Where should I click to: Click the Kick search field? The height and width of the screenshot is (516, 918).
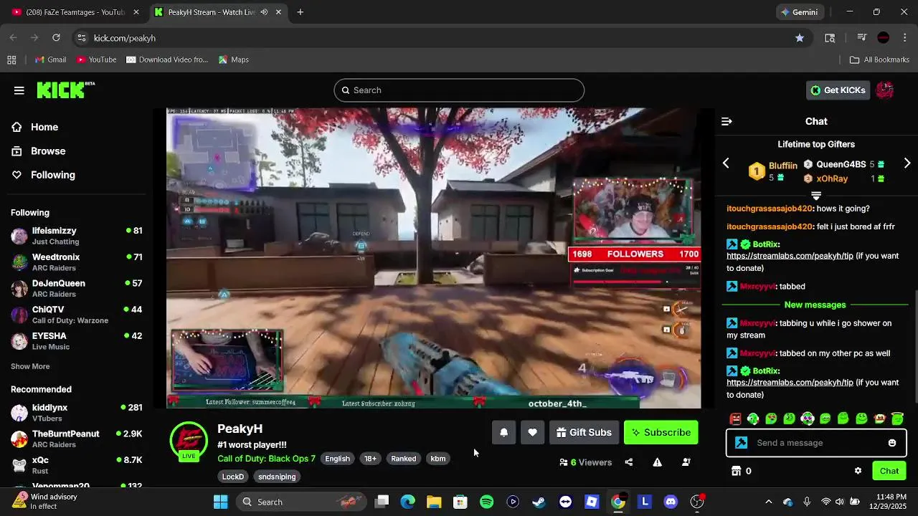click(459, 90)
